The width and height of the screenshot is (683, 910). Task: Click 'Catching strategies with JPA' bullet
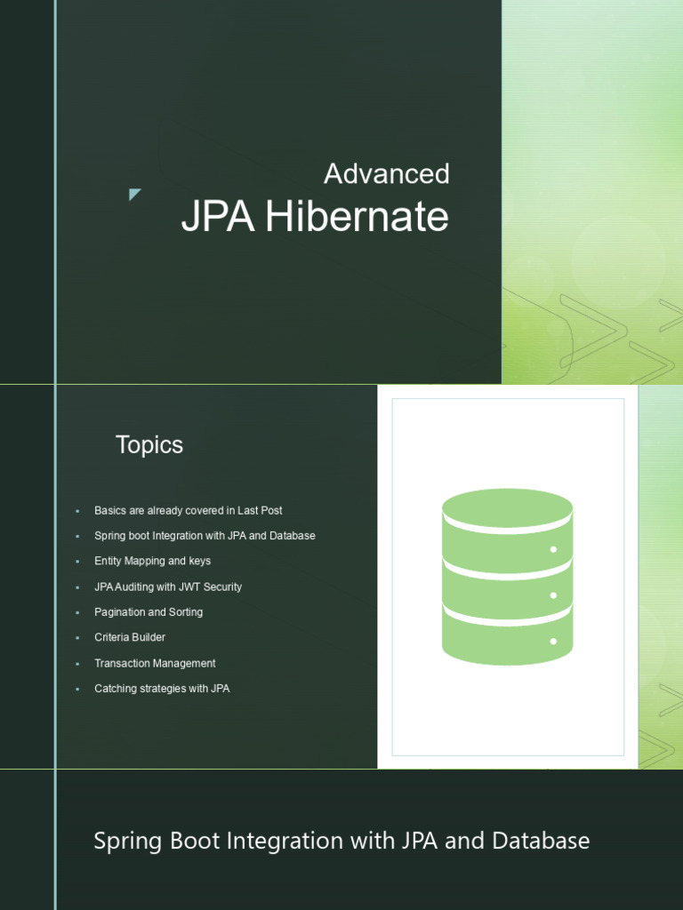click(162, 689)
